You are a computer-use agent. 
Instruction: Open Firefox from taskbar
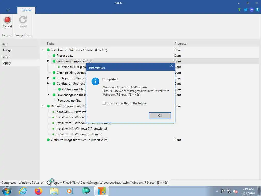click(38, 191)
